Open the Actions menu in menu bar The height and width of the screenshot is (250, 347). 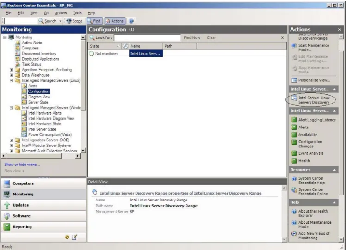[61, 13]
